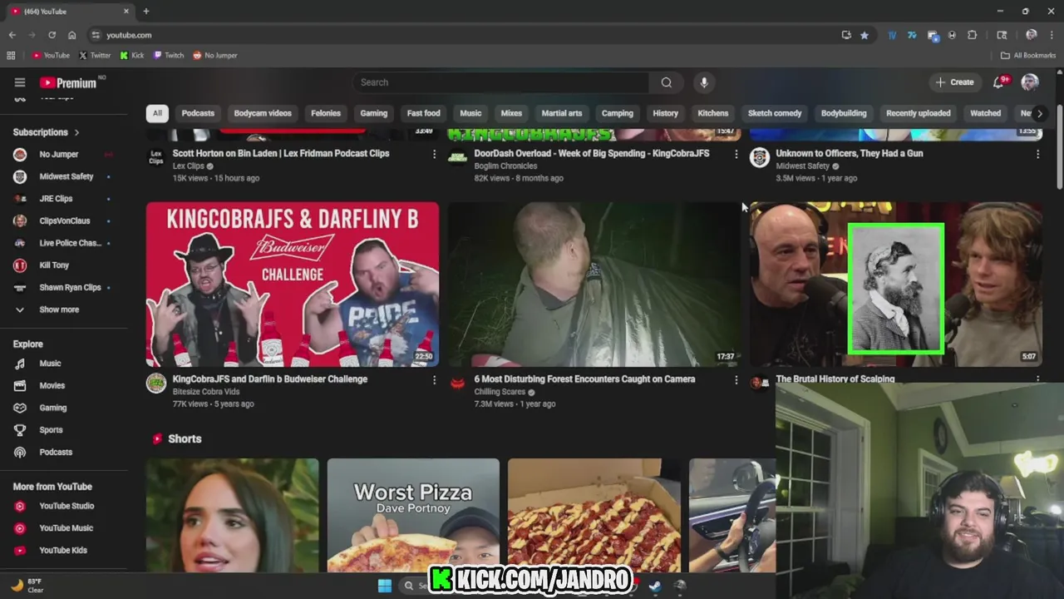The width and height of the screenshot is (1064, 599).
Task: Open options for Disturbing Forest Encounters video
Action: click(736, 380)
